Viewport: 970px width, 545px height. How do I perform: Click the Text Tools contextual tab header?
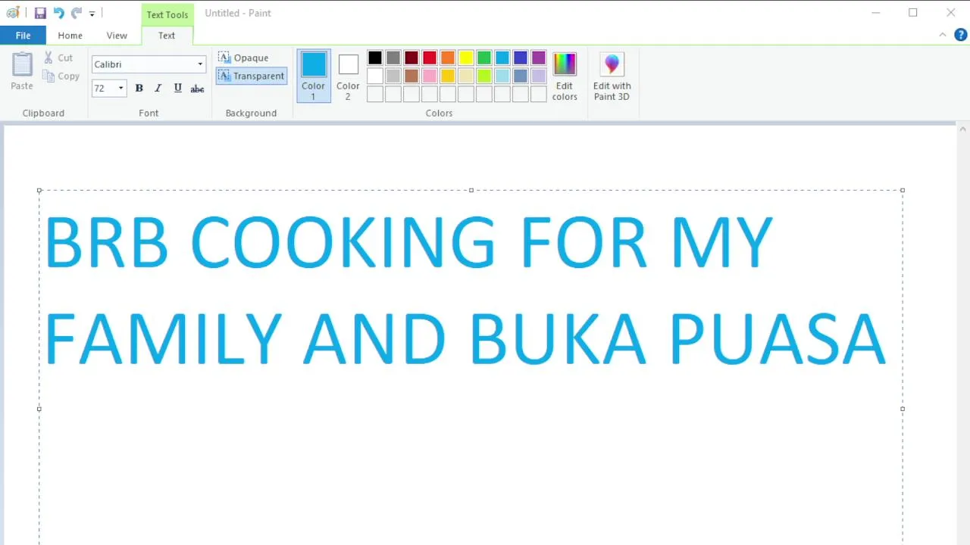click(167, 14)
